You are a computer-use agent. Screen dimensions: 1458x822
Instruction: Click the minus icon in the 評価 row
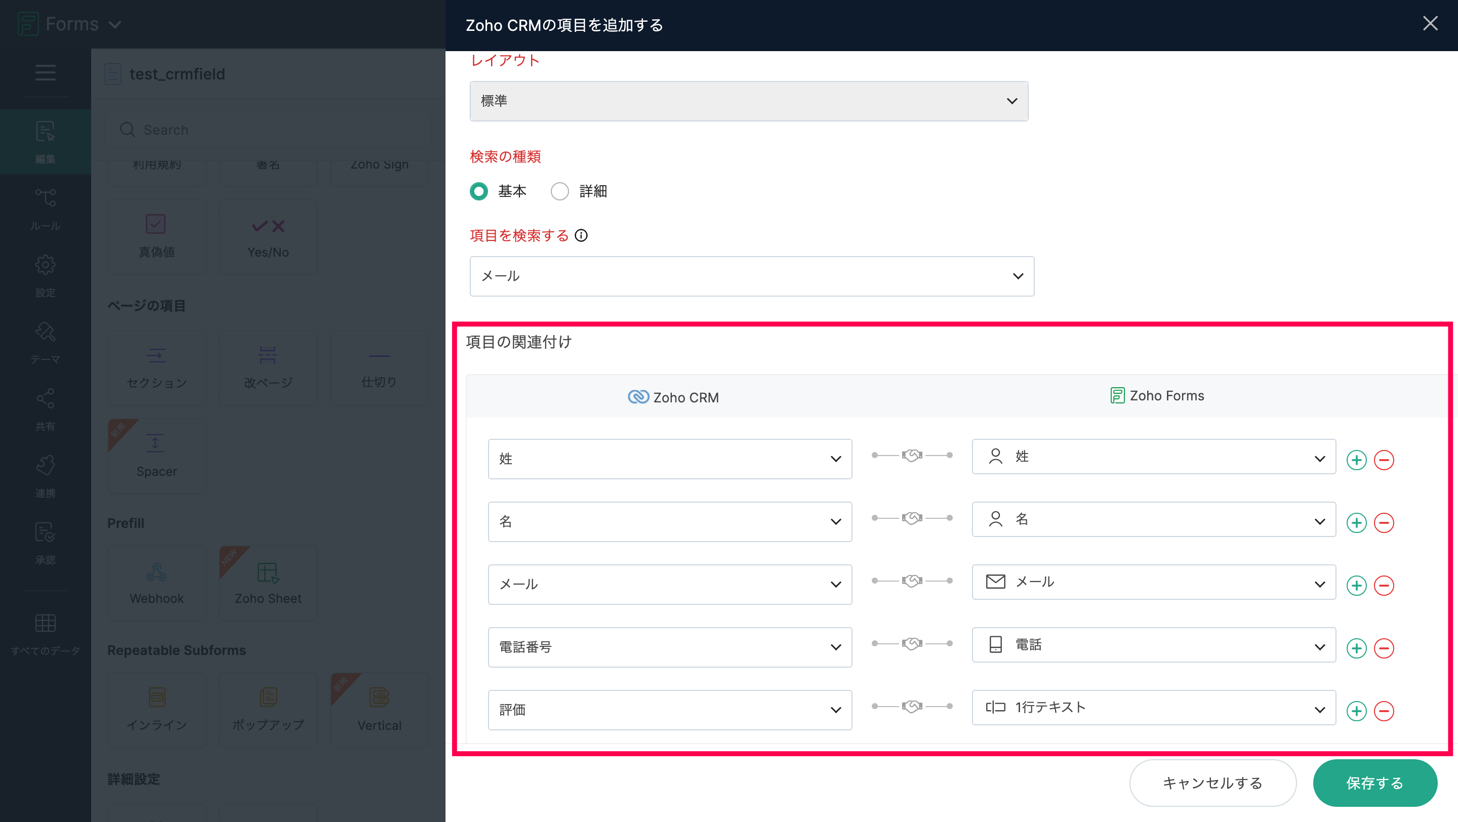pos(1384,711)
